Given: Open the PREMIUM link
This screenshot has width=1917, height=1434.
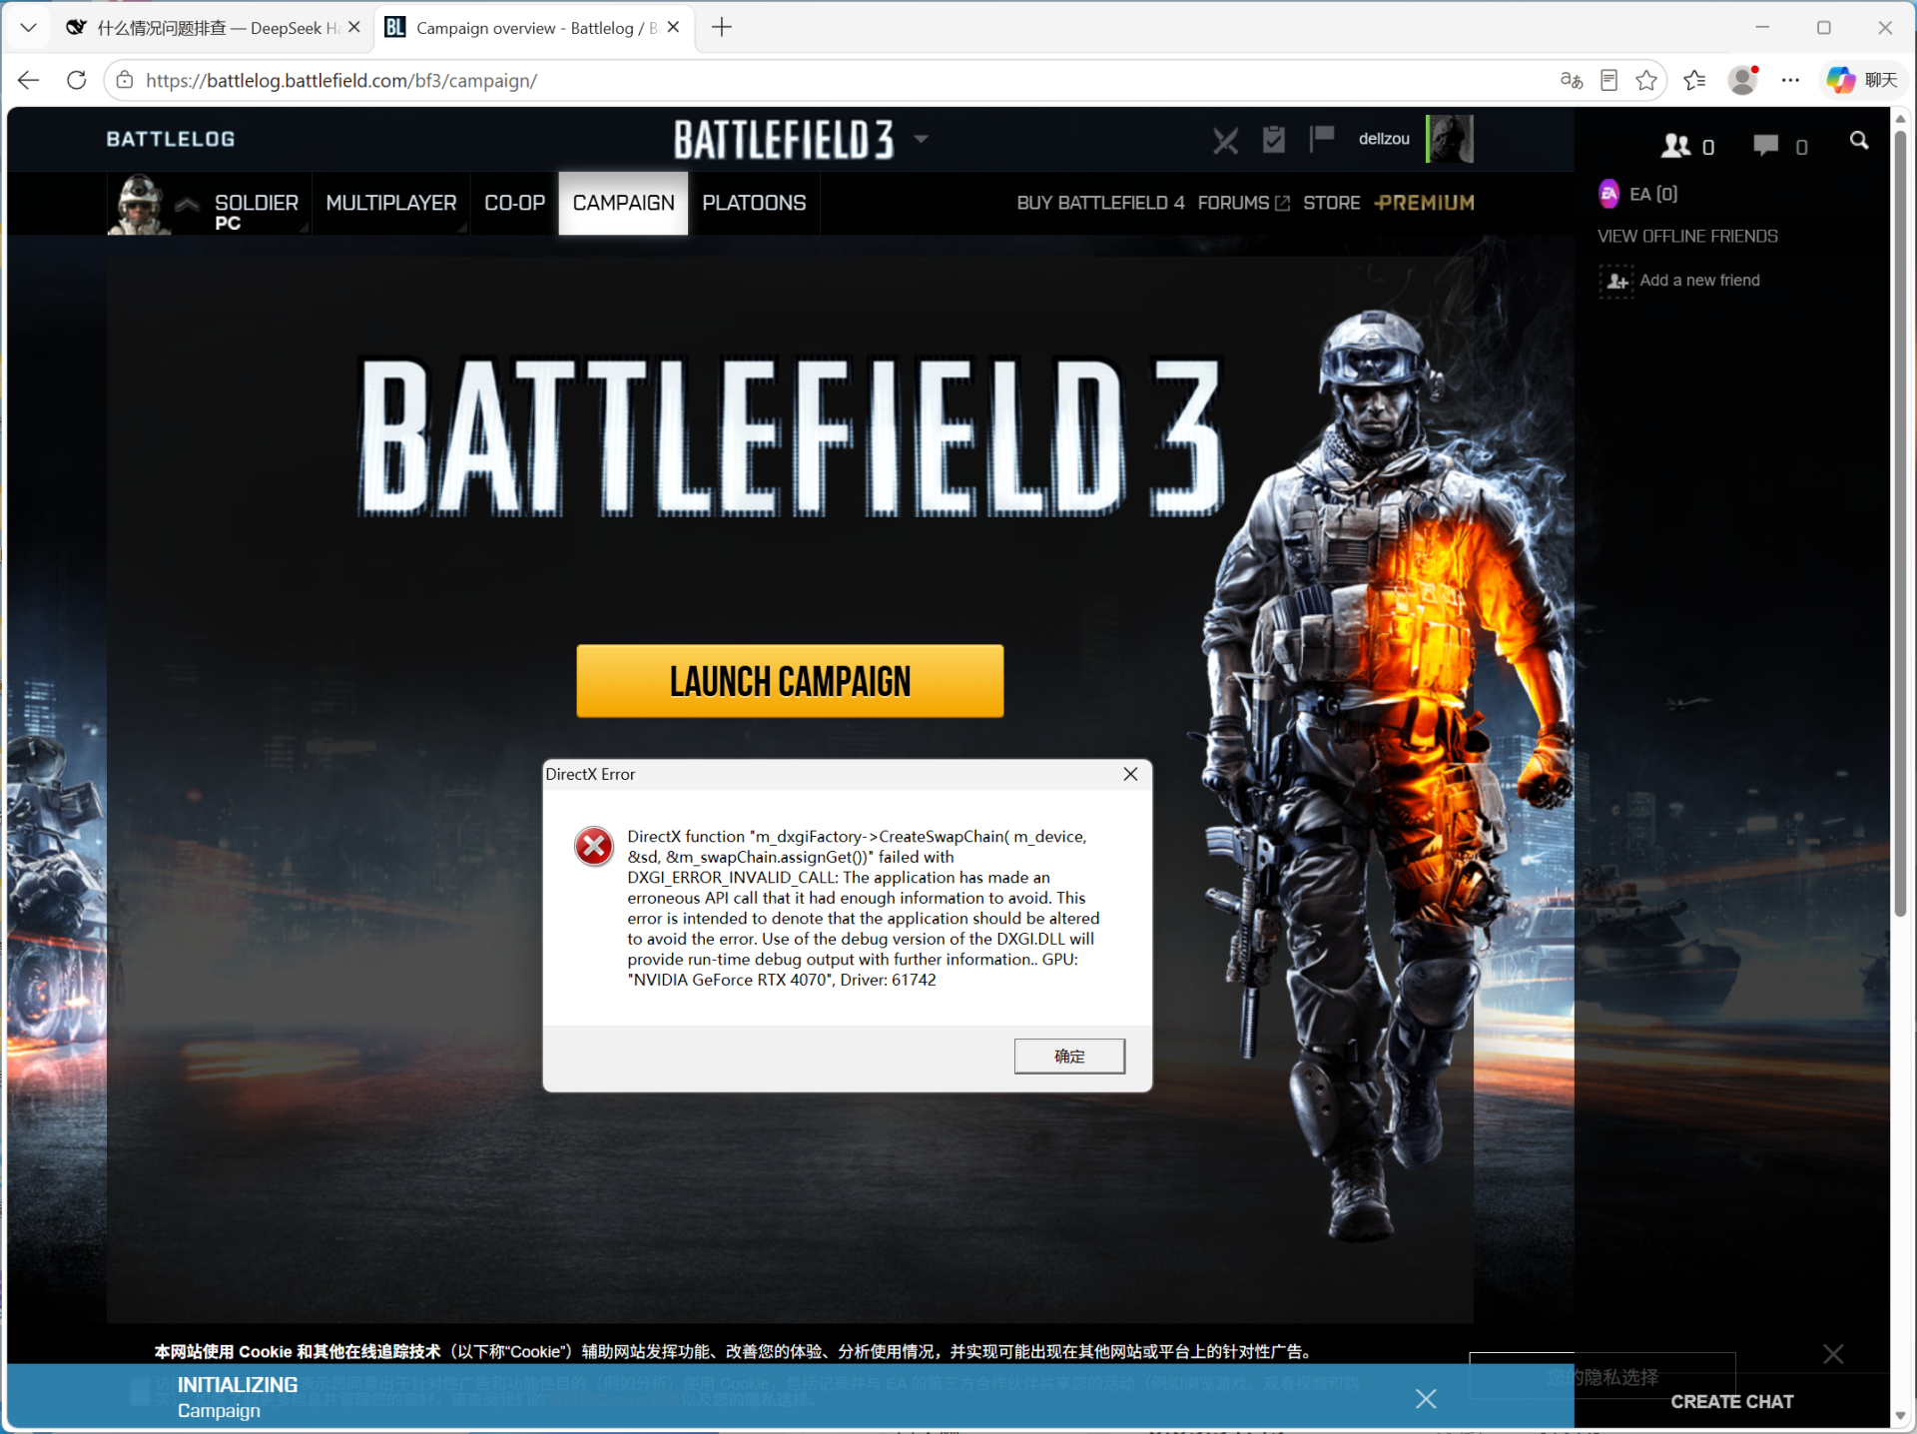Looking at the screenshot, I should (1424, 203).
